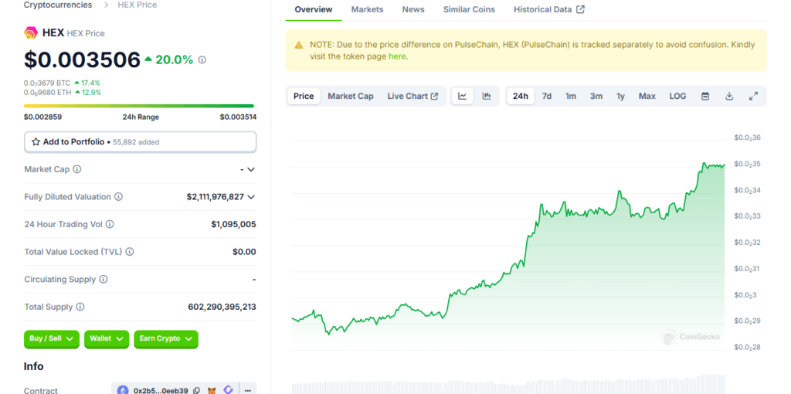Switch to the Overview tab
The height and width of the screenshot is (394, 791).
(314, 9)
